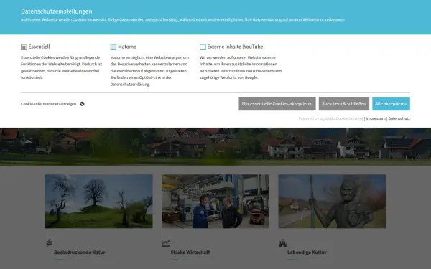This screenshot has width=431, height=269.
Task: Click 'Speichern & schließen' button
Action: (x=344, y=104)
